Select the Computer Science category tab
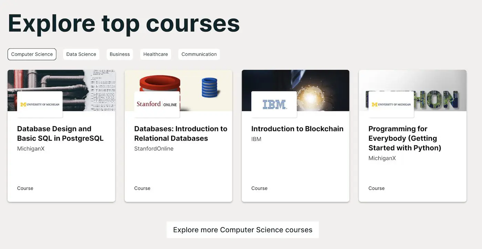 click(32, 54)
